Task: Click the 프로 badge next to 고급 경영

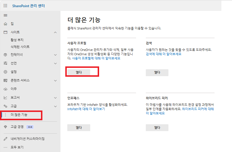Action: [x=30, y=127]
